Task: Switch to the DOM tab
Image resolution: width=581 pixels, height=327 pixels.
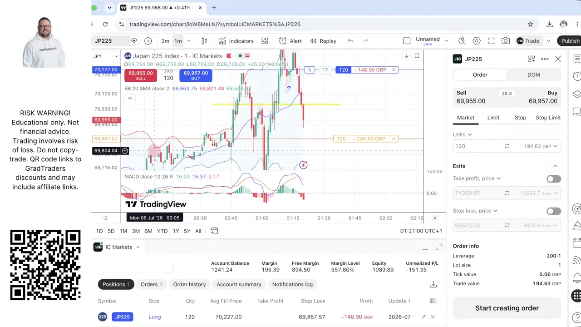Action: [x=534, y=75]
